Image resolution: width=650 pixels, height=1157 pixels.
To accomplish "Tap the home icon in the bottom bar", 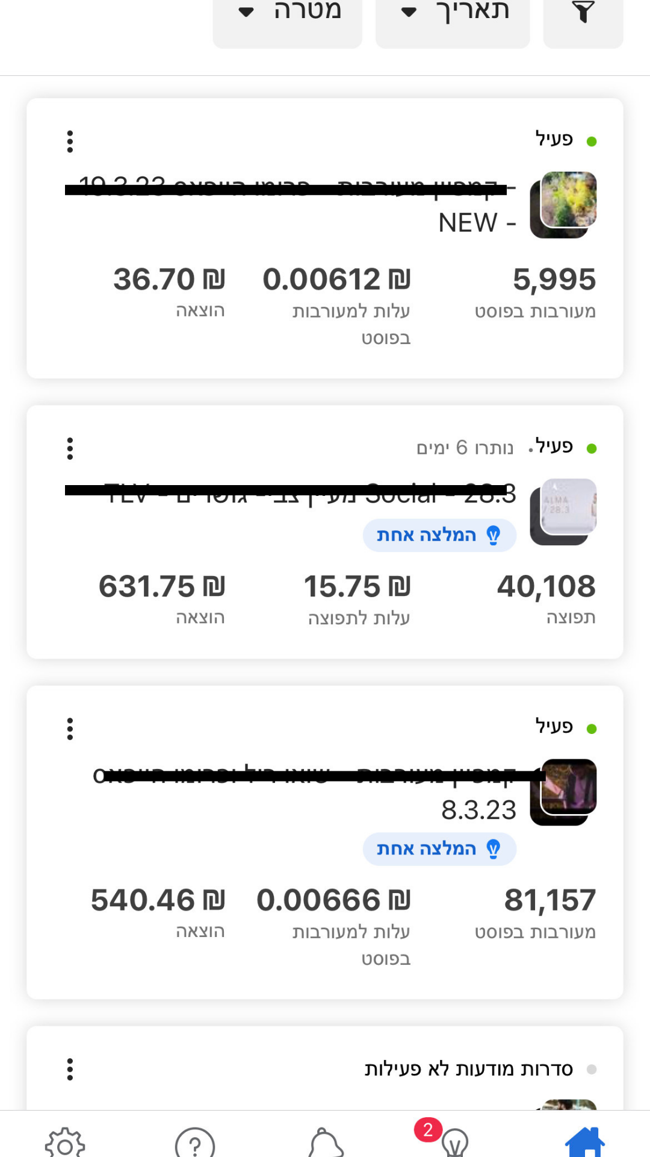I will (x=584, y=1141).
